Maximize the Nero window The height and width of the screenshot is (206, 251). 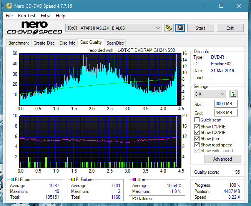tap(221, 6)
